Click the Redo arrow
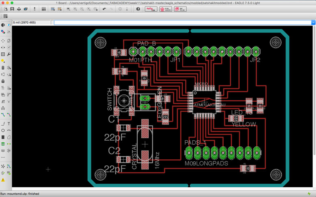This screenshot has width=316, height=197. (111, 9)
